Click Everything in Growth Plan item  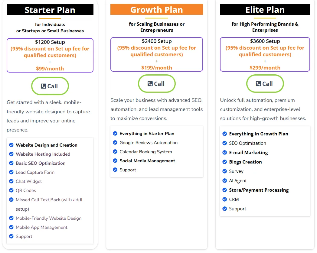pyautogui.click(x=258, y=134)
